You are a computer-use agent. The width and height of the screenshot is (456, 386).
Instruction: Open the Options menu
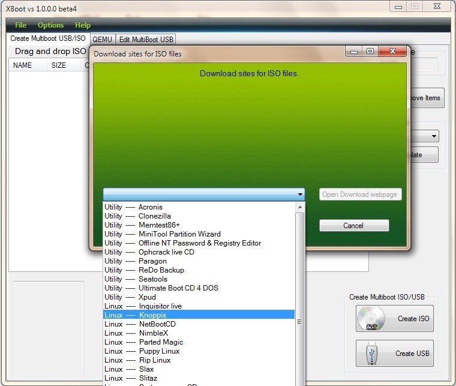tap(50, 25)
